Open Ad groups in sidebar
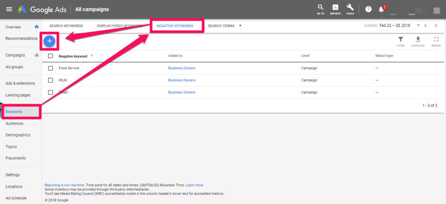Screen dimensions: 446x204 (x=14, y=67)
